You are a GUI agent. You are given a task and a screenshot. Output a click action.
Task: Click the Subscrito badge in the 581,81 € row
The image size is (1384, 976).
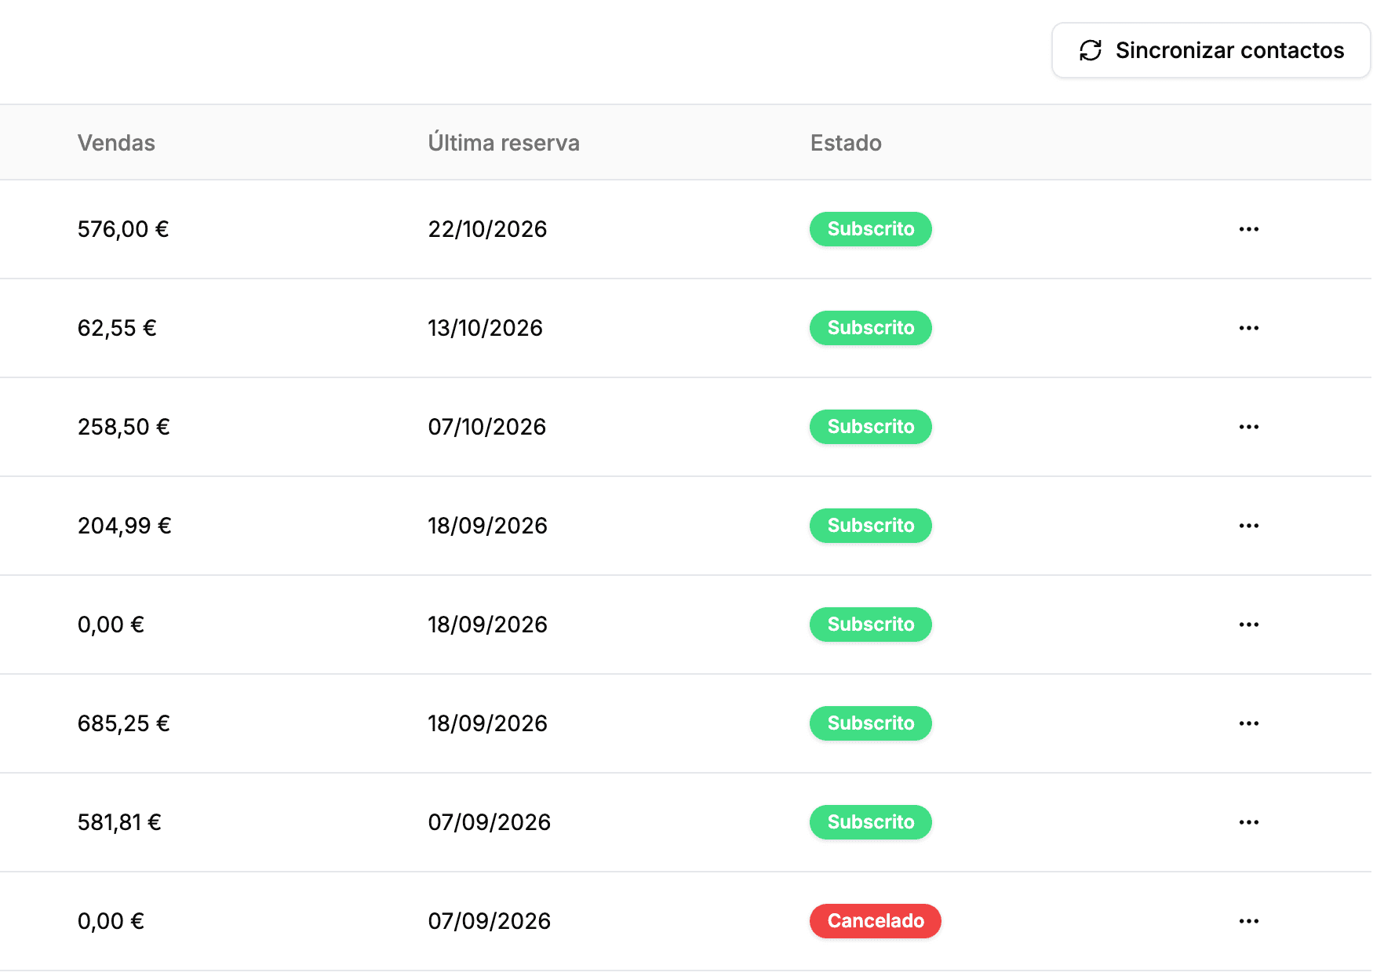click(871, 822)
